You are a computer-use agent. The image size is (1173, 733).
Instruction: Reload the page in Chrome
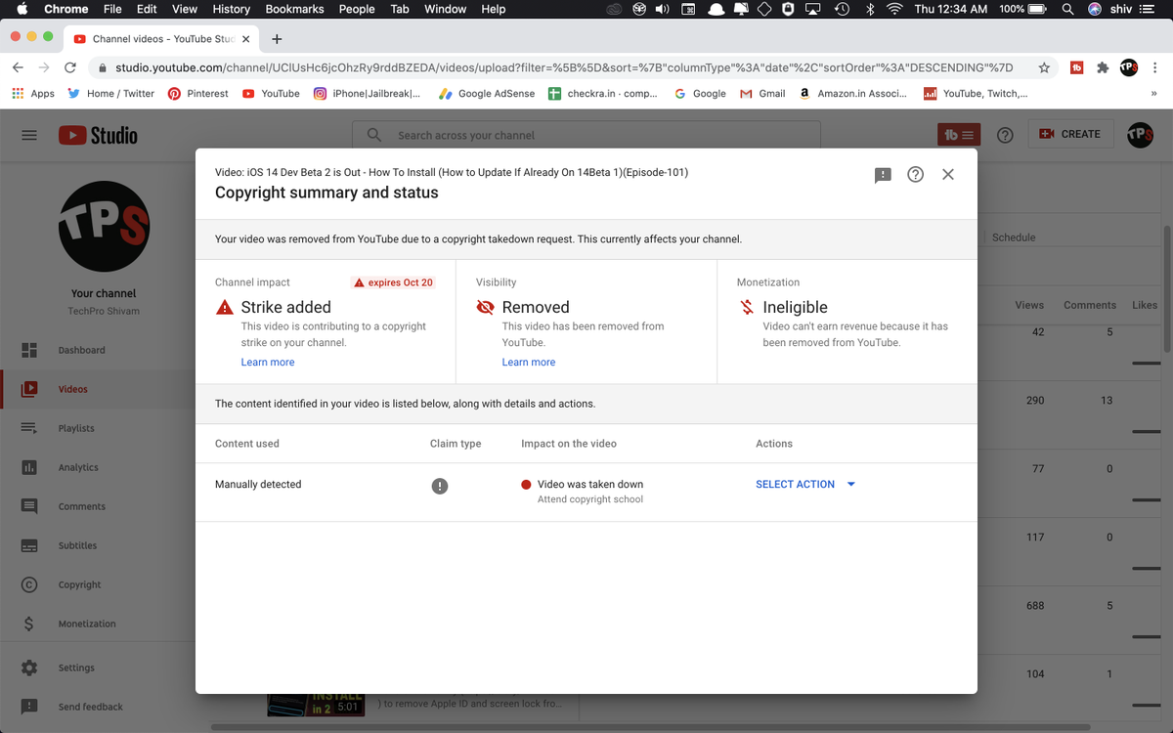click(70, 67)
